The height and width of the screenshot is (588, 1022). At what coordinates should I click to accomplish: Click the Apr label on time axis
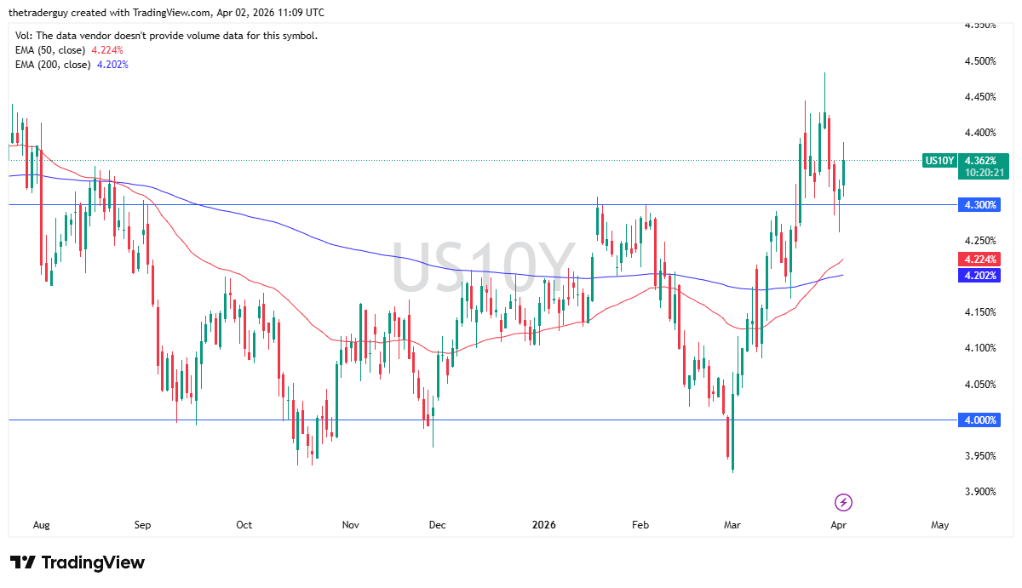coord(839,525)
